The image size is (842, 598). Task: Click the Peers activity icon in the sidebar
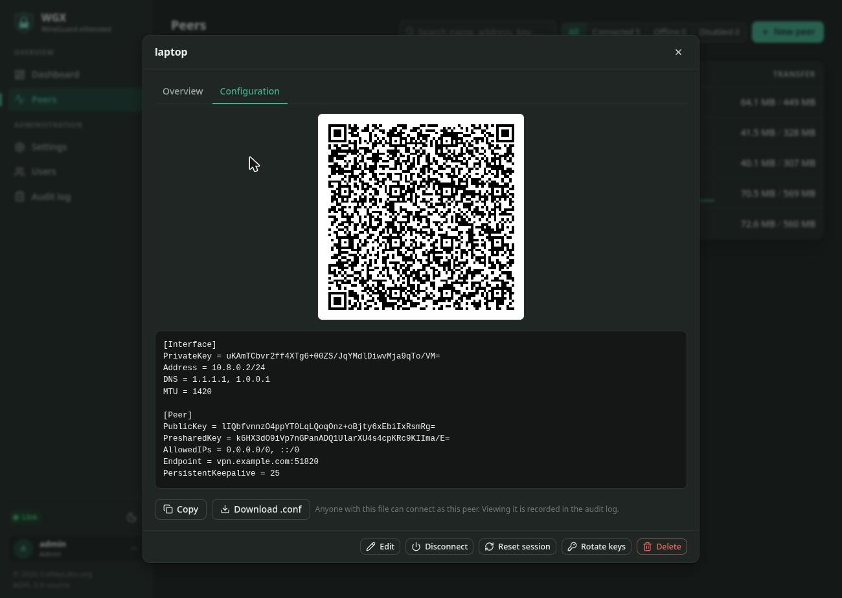point(20,100)
